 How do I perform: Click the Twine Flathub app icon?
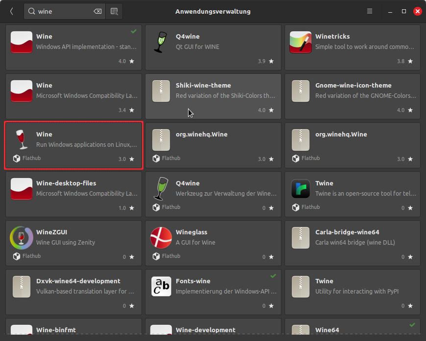(x=301, y=189)
